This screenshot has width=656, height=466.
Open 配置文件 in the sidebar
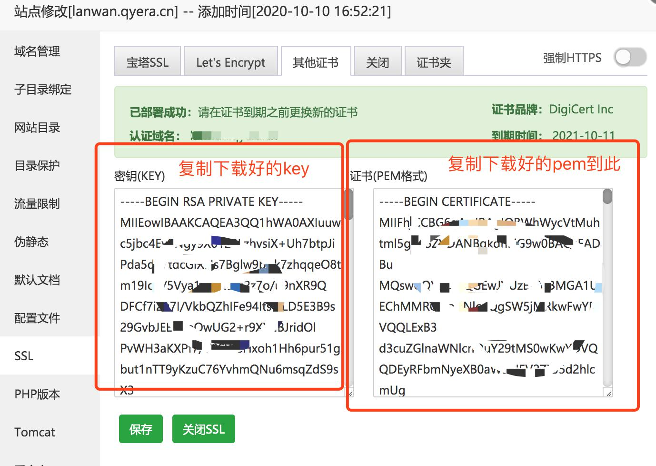[50, 318]
